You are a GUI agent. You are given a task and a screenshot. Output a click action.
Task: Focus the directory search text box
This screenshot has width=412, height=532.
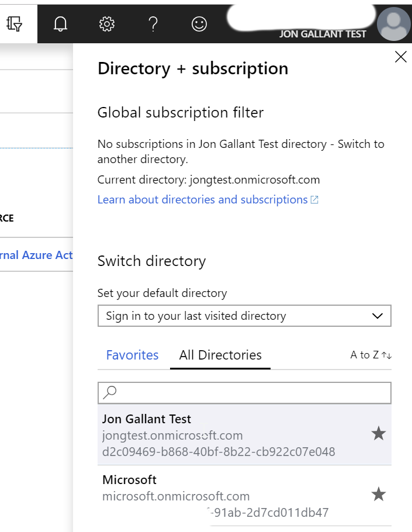click(x=251, y=393)
